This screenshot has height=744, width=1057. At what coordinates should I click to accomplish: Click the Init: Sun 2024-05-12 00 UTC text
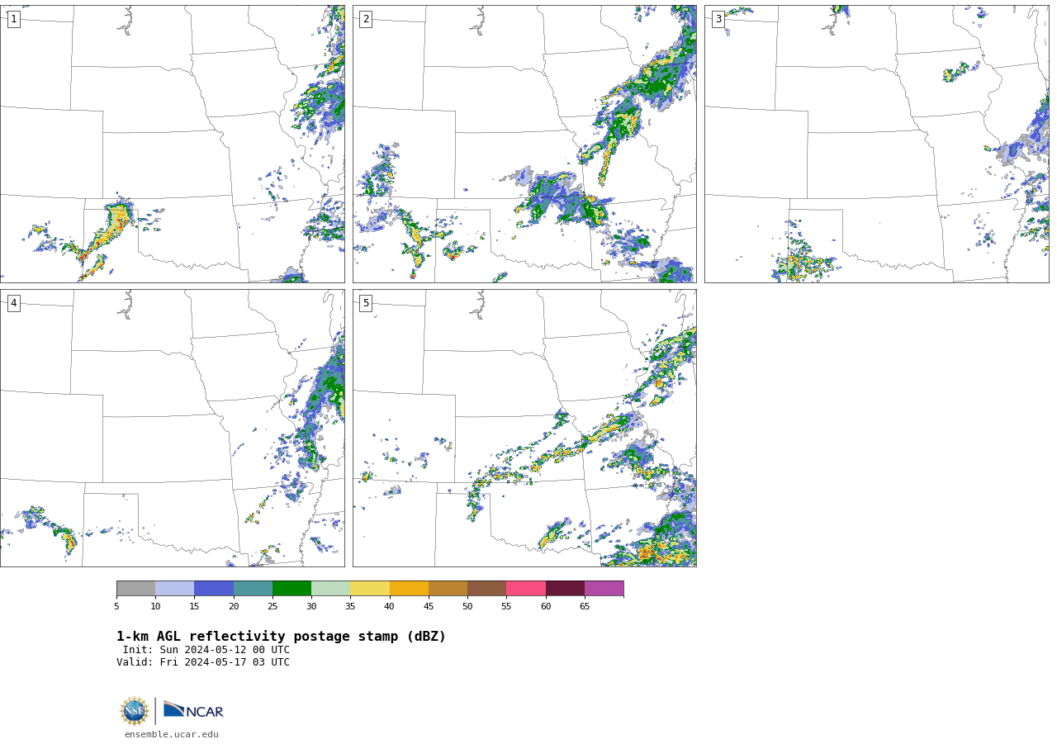206,650
